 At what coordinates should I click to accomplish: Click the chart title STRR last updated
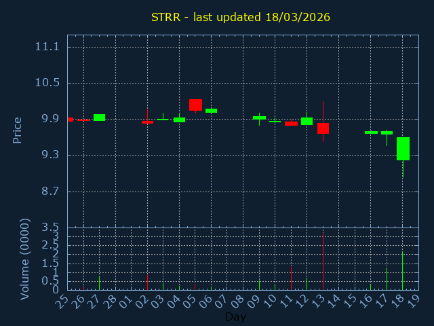click(241, 17)
